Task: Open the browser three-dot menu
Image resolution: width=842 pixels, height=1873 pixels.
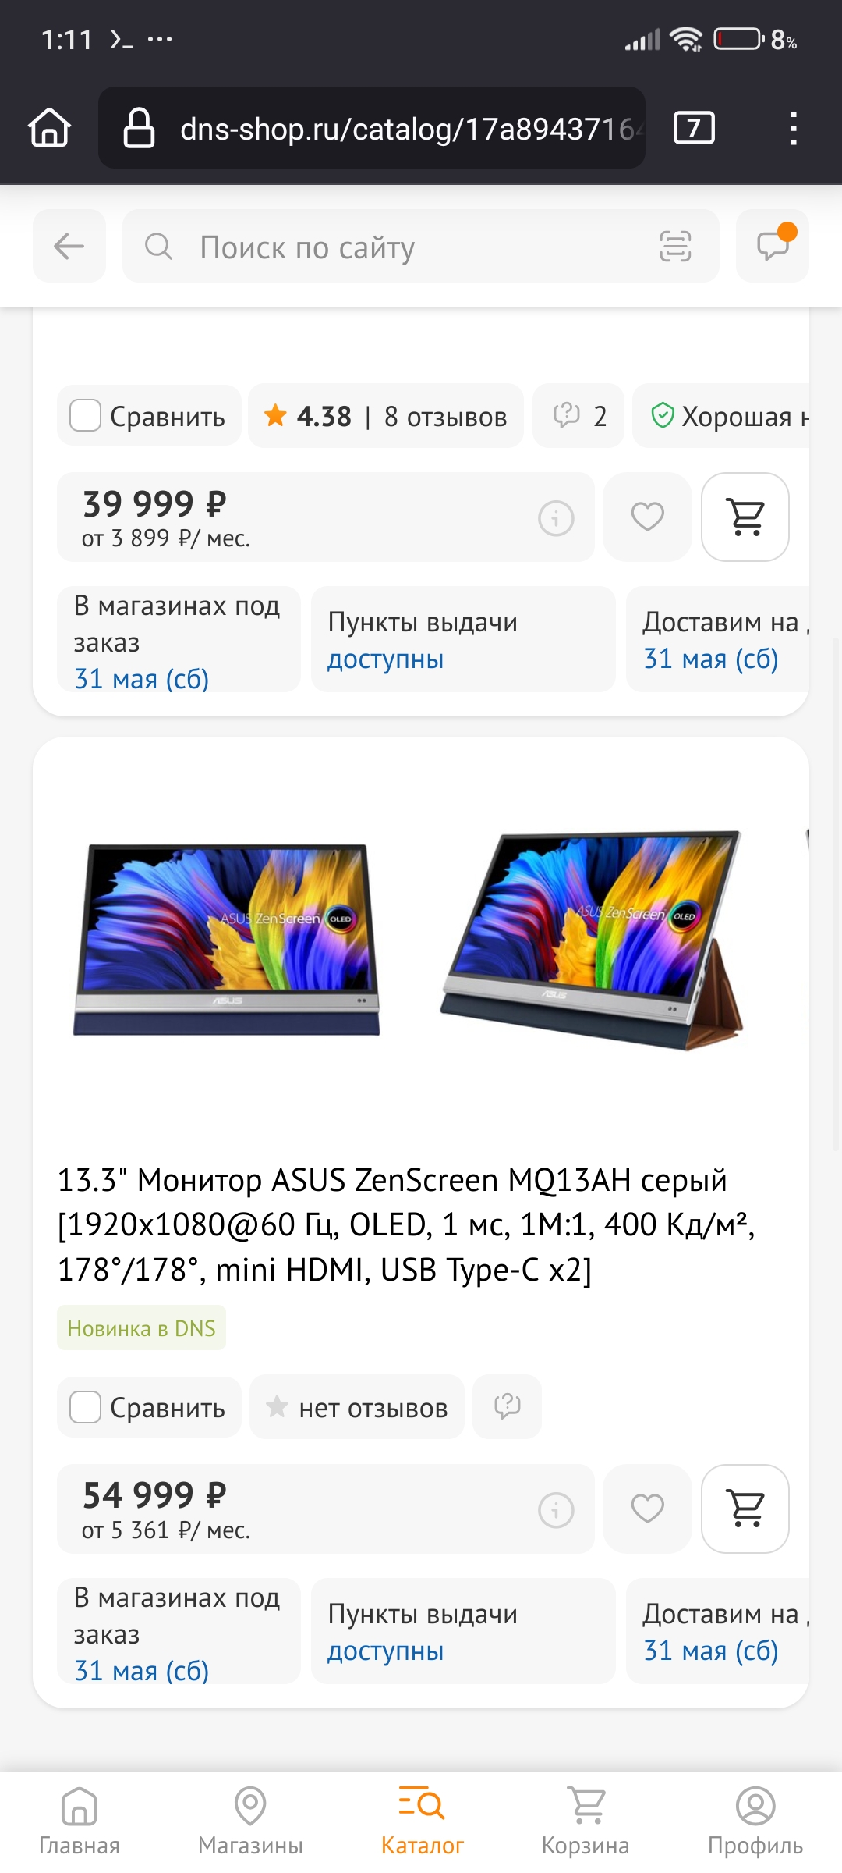Action: 794,128
